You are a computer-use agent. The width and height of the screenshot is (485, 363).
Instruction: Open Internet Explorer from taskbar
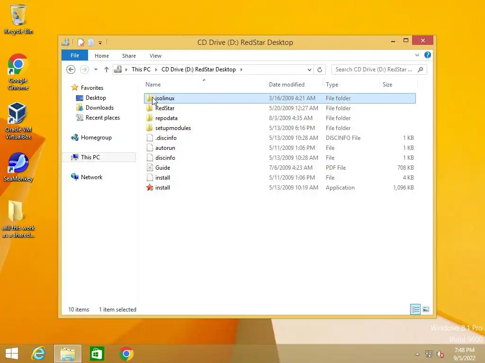click(x=39, y=354)
